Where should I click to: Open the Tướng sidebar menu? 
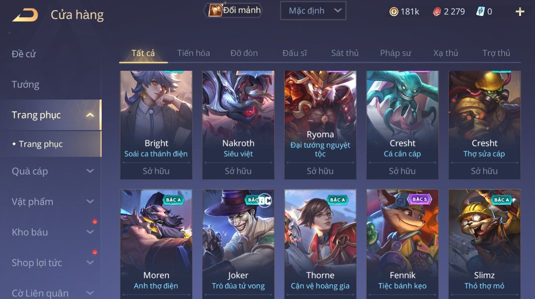[25, 85]
